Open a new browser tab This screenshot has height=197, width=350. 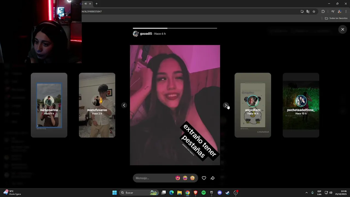point(97,4)
